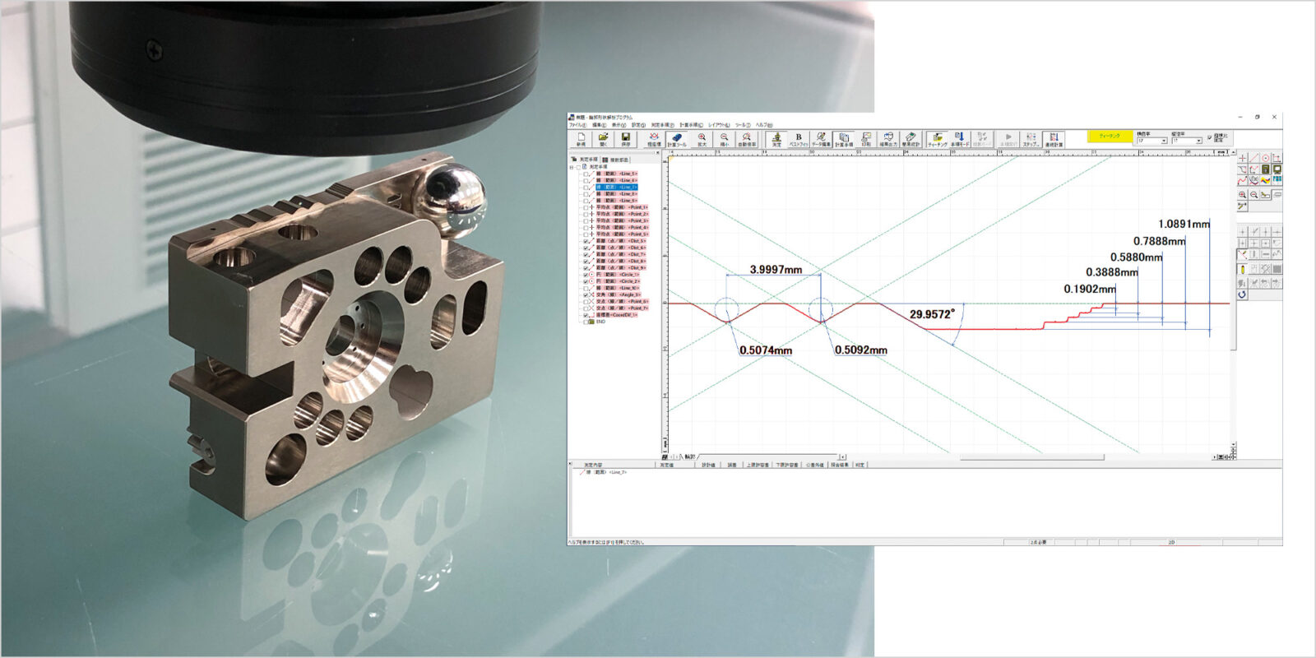Click the Teaching toolbar icon
Screen dimensions: 1316x658
click(x=937, y=139)
